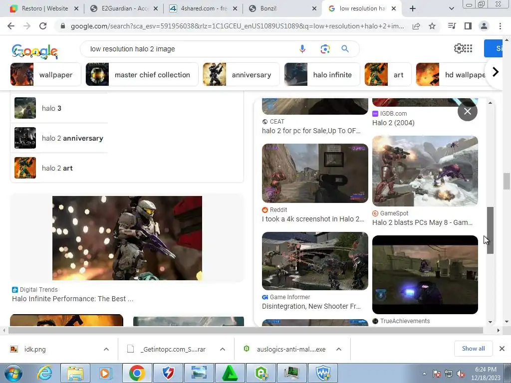Expand the auslogics-anti-mal exe download options

pos(339,349)
